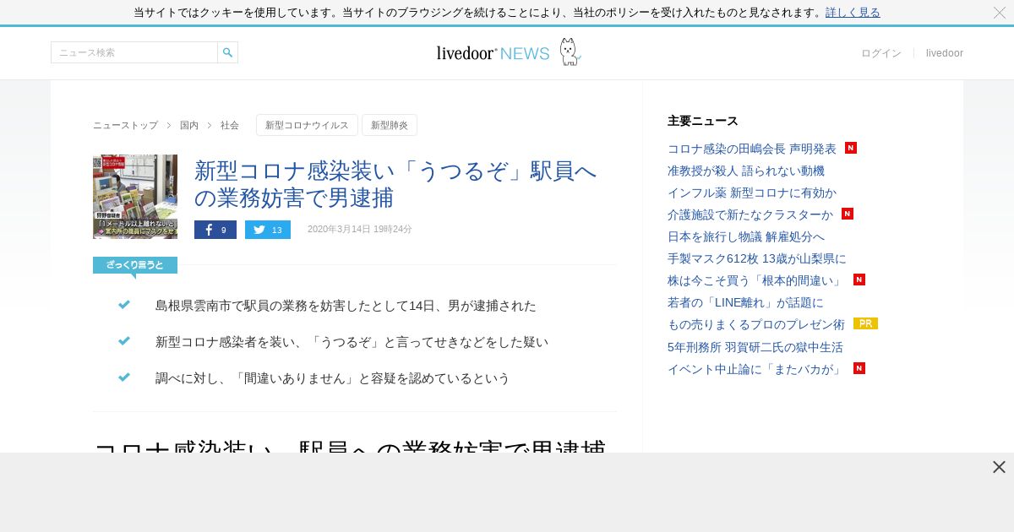Open 介護施設で新たなクラスターか news
Screen dimensions: 1014x532
pos(750,214)
